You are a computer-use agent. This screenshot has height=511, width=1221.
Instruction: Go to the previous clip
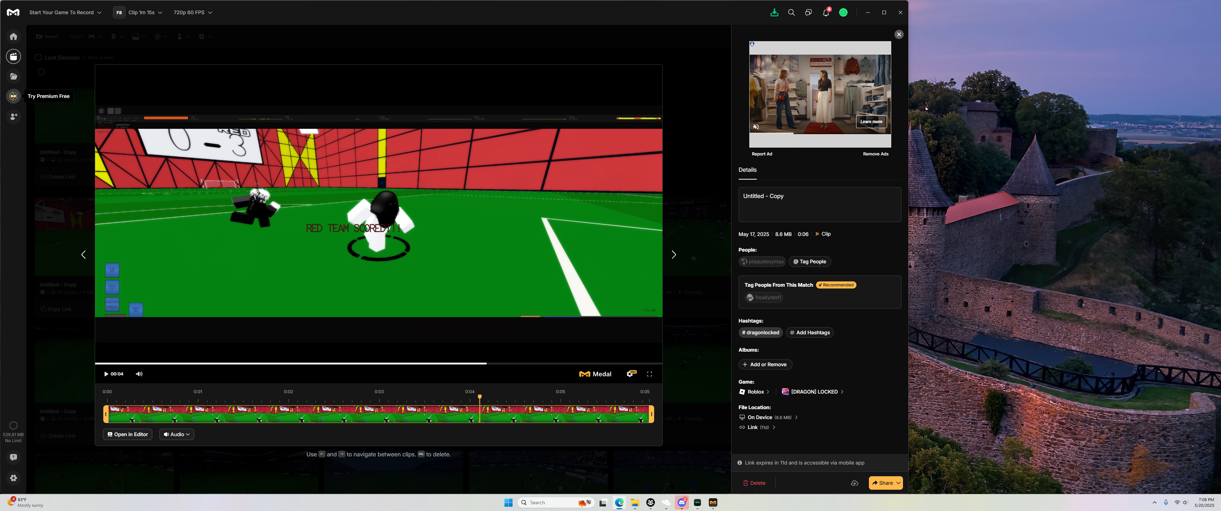[83, 254]
